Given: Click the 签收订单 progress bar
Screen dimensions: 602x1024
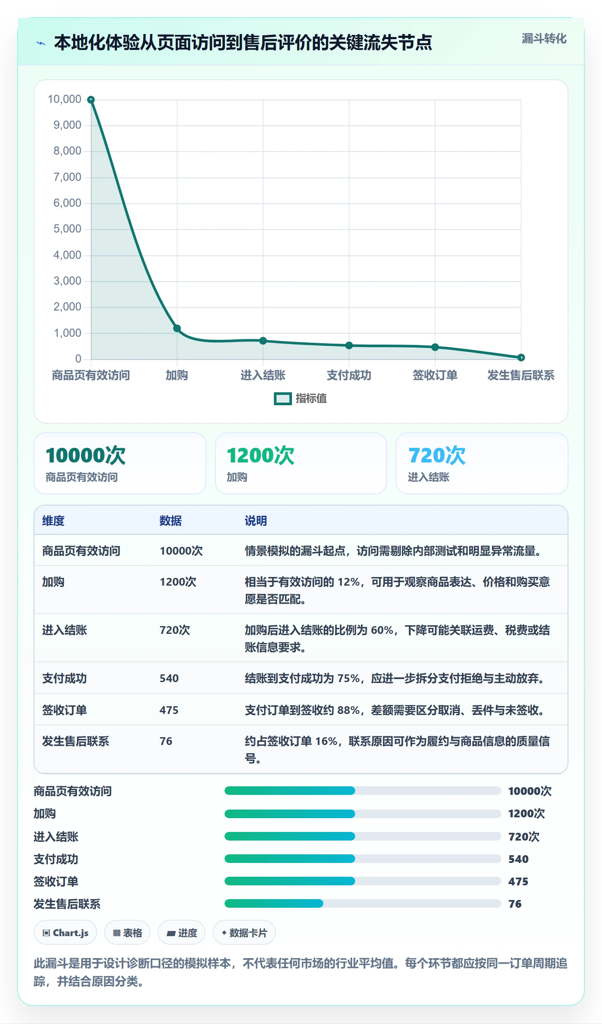Looking at the screenshot, I should pos(362,881).
